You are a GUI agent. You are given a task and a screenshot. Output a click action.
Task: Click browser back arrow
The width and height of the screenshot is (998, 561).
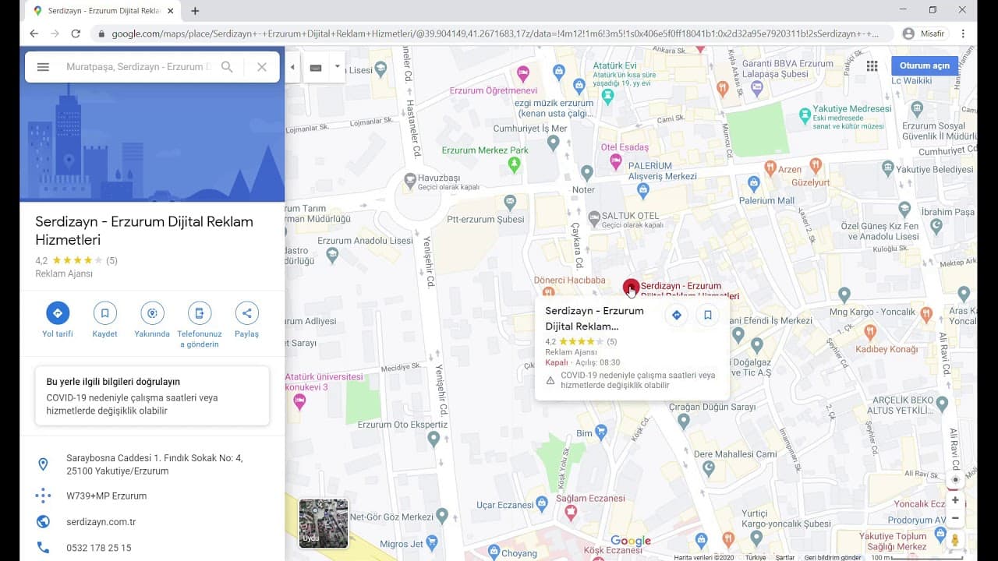[x=34, y=34]
